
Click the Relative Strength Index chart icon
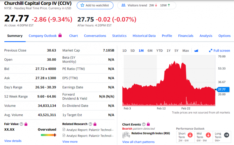click(126, 135)
